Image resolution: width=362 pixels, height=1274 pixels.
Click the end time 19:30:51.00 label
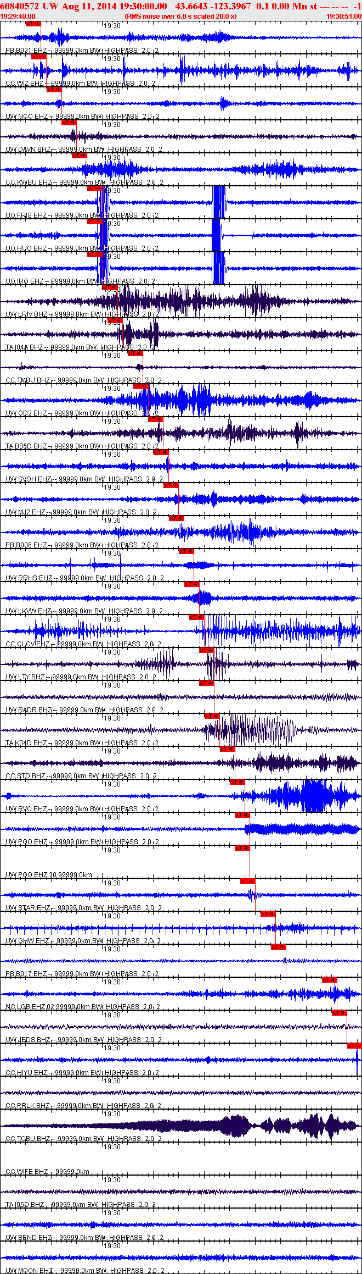[344, 16]
